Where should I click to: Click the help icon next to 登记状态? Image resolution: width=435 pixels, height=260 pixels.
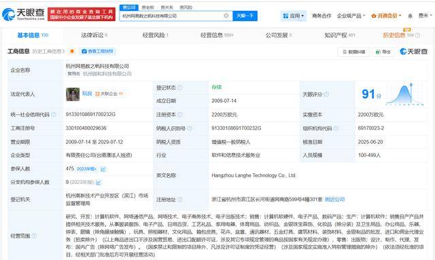point(179,88)
